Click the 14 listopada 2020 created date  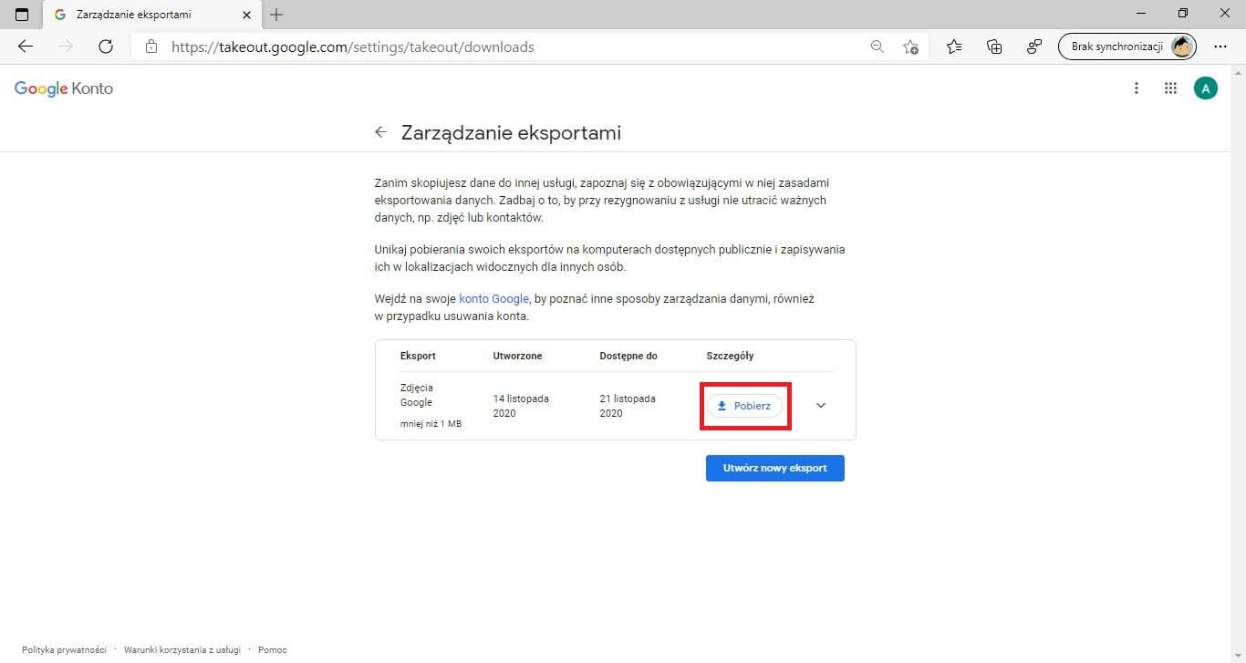(521, 406)
